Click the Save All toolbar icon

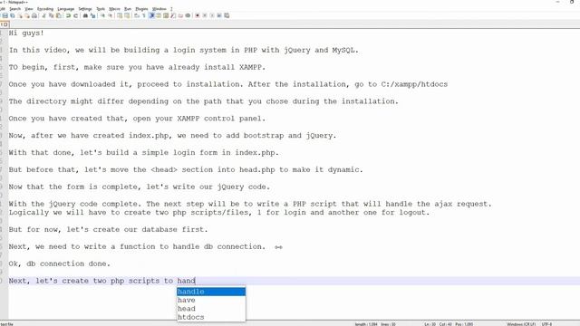[13, 15]
